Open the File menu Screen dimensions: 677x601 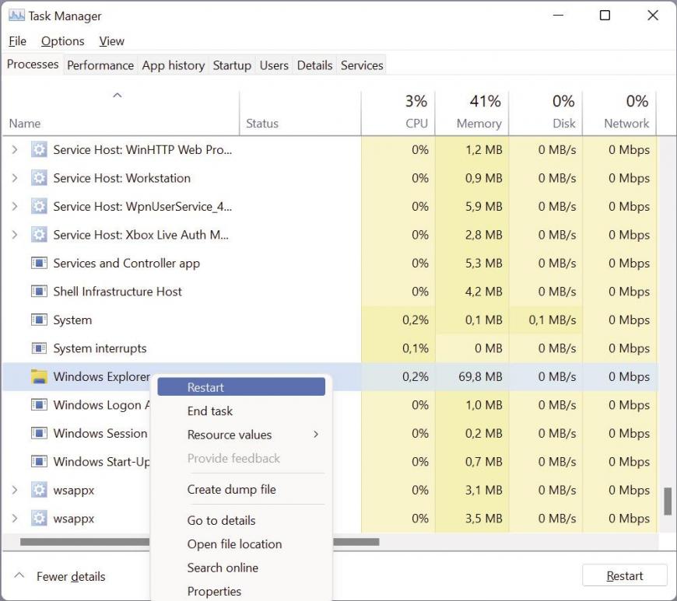pyautogui.click(x=17, y=41)
